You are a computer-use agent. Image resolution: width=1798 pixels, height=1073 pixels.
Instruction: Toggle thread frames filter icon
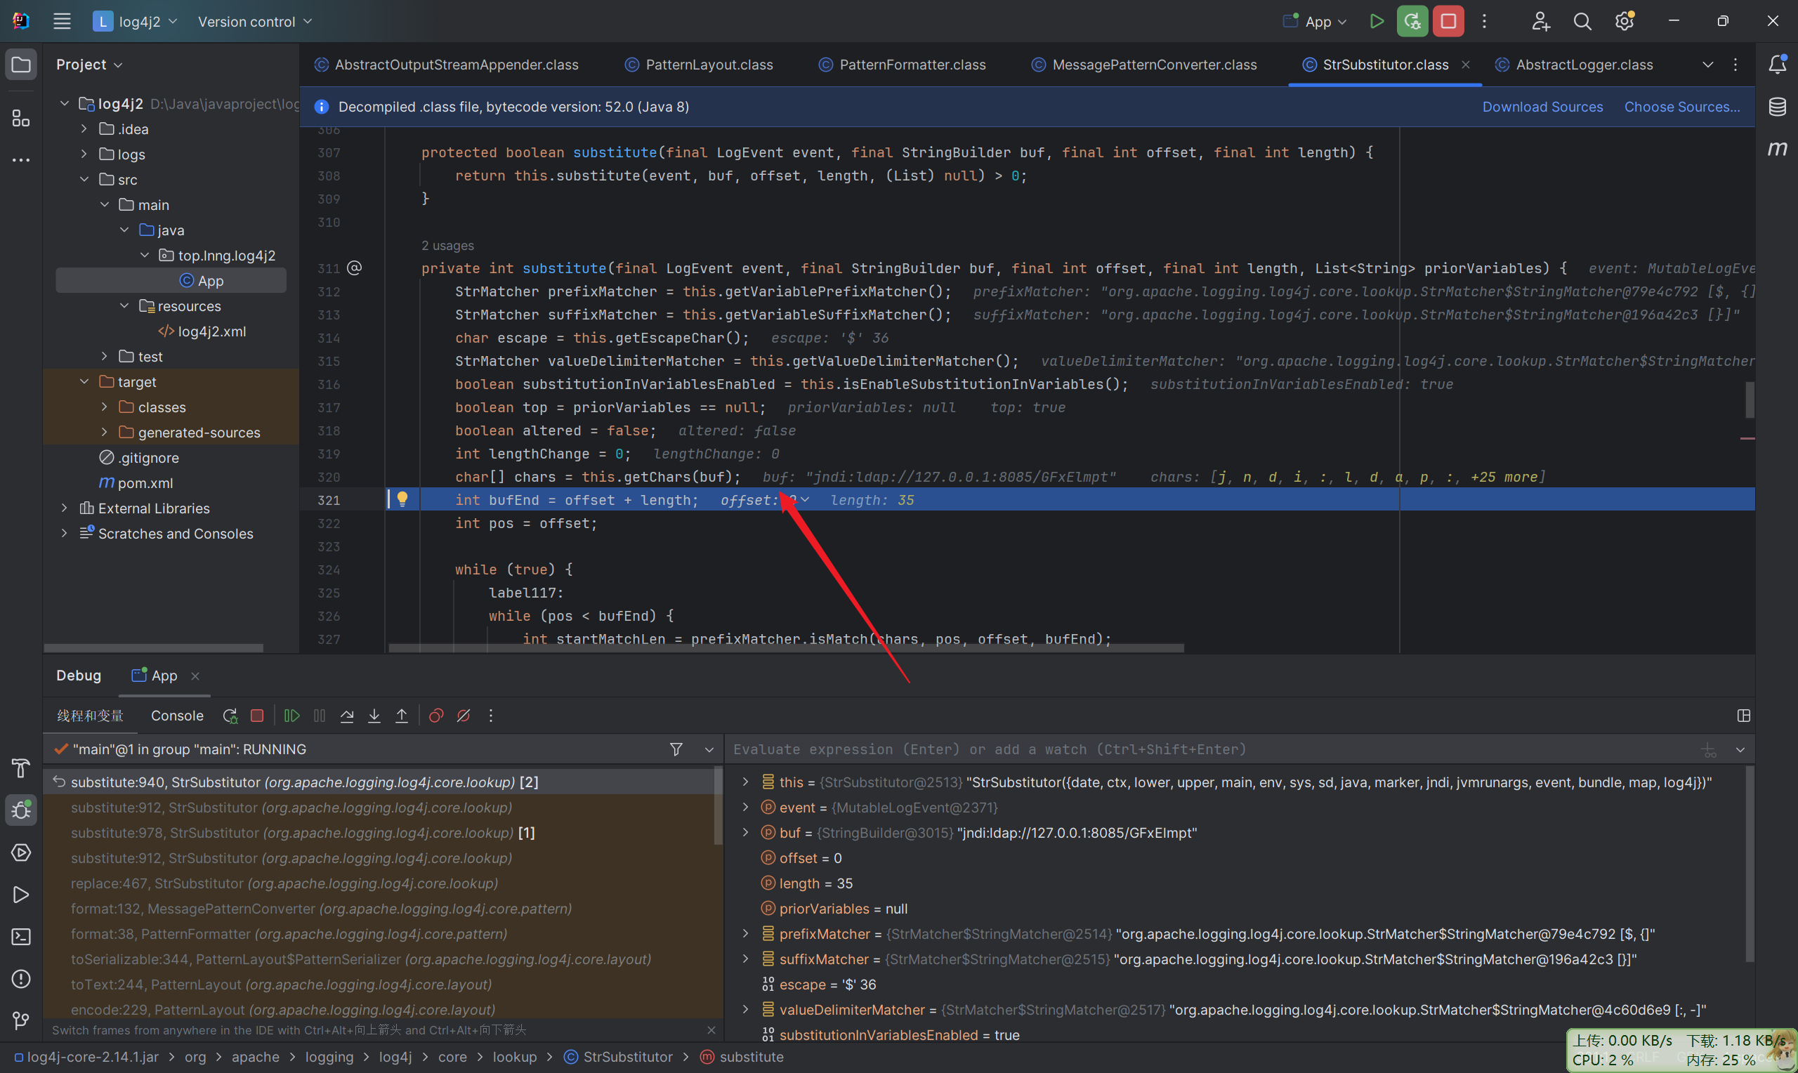pyautogui.click(x=676, y=749)
